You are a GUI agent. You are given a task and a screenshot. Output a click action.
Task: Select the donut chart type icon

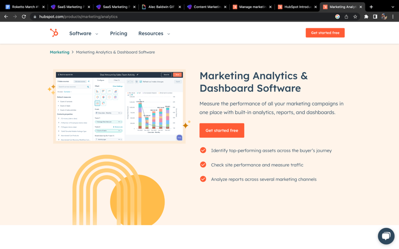(x=97, y=97)
